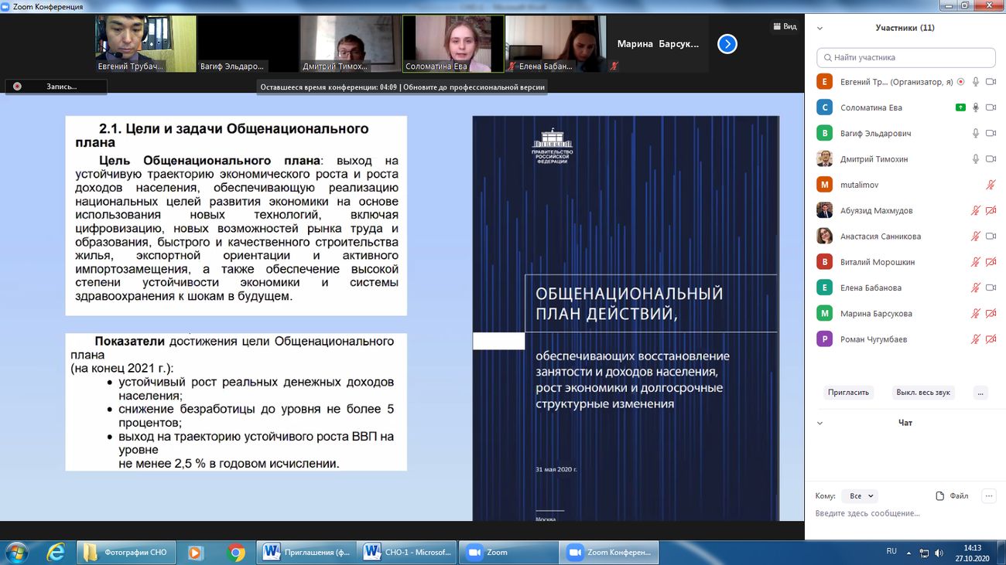Viewport: 1006px width, 565px height.
Task: Show next video thumbnails with blue arrow
Action: 727,44
